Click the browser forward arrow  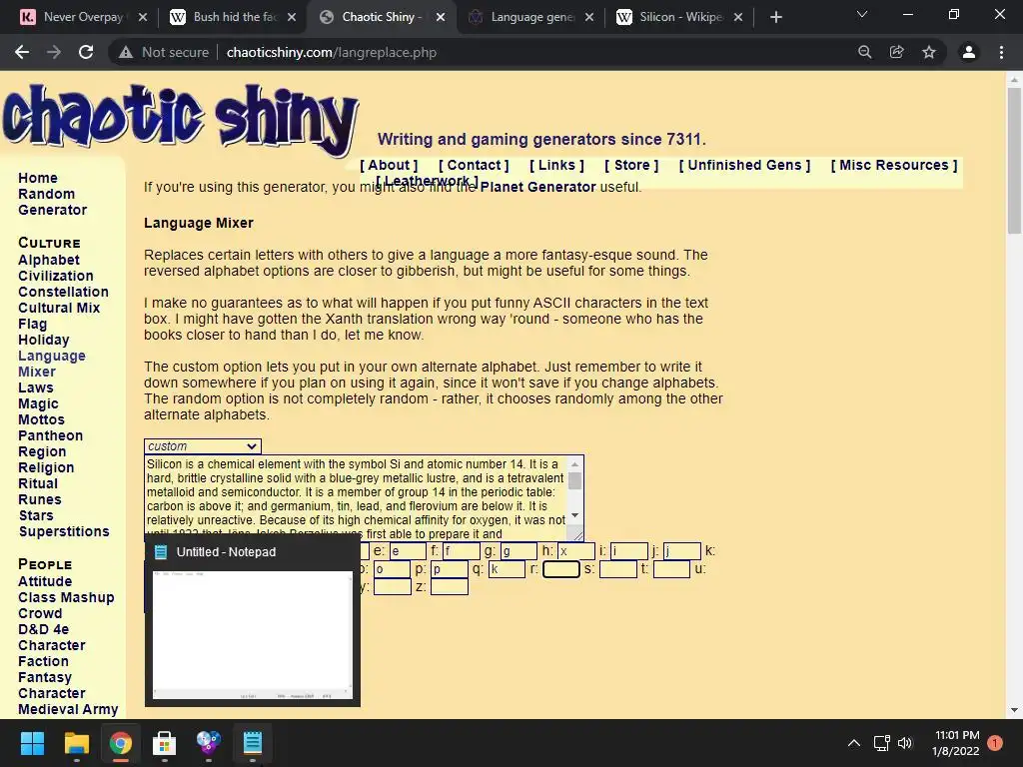coord(54,52)
